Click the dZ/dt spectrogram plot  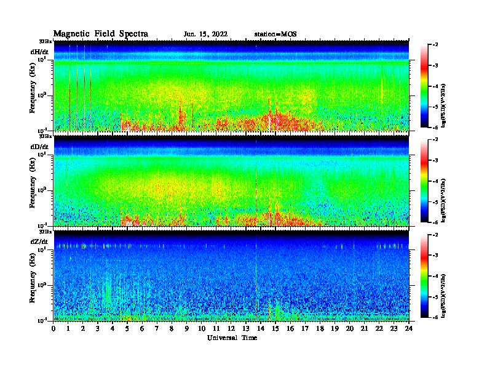coord(231,276)
